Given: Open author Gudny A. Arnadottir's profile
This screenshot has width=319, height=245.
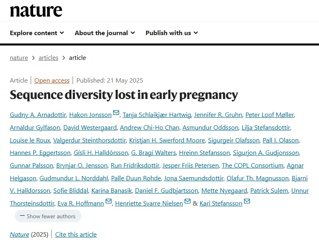Looking at the screenshot, I should (x=38, y=115).
